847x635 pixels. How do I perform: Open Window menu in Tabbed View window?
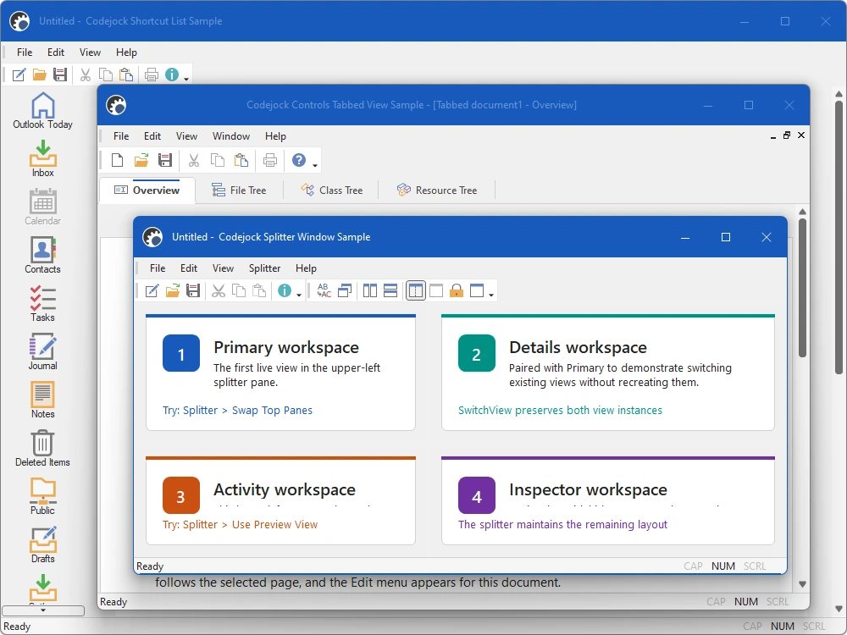pos(231,136)
